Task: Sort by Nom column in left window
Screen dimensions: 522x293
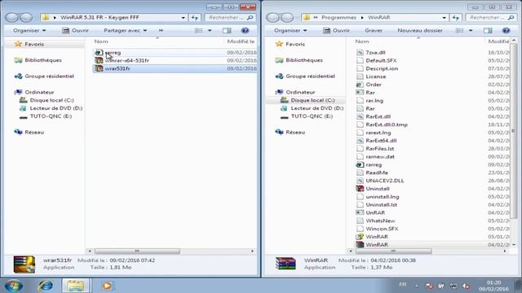Action: coord(101,42)
